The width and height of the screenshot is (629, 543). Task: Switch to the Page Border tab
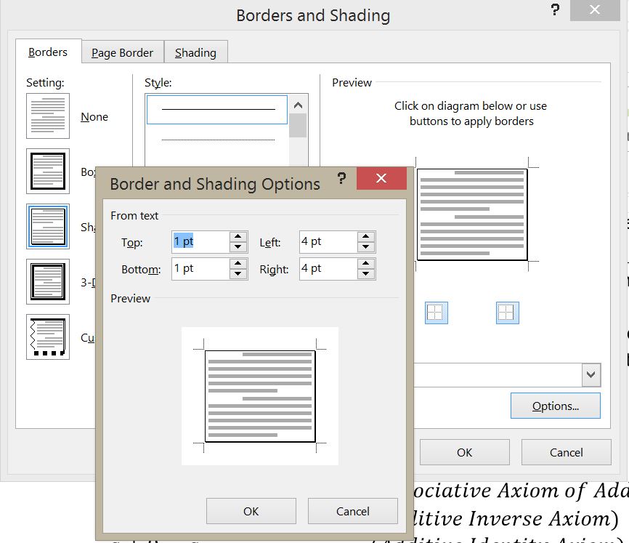[x=121, y=52]
